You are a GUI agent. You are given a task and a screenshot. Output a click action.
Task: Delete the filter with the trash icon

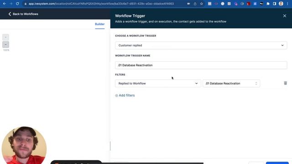pos(285,83)
